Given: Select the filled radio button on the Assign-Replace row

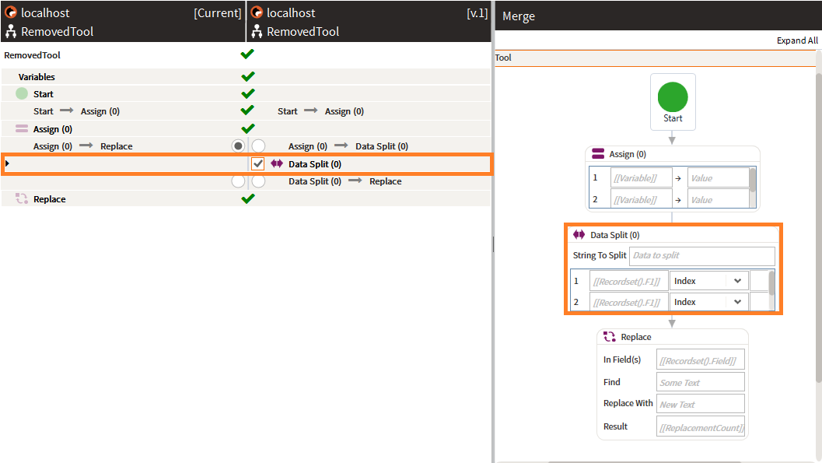Looking at the screenshot, I should pos(238,146).
